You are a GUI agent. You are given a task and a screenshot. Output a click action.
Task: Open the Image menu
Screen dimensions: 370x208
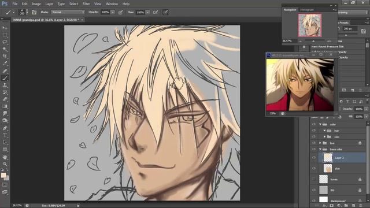pyautogui.click(x=36, y=4)
